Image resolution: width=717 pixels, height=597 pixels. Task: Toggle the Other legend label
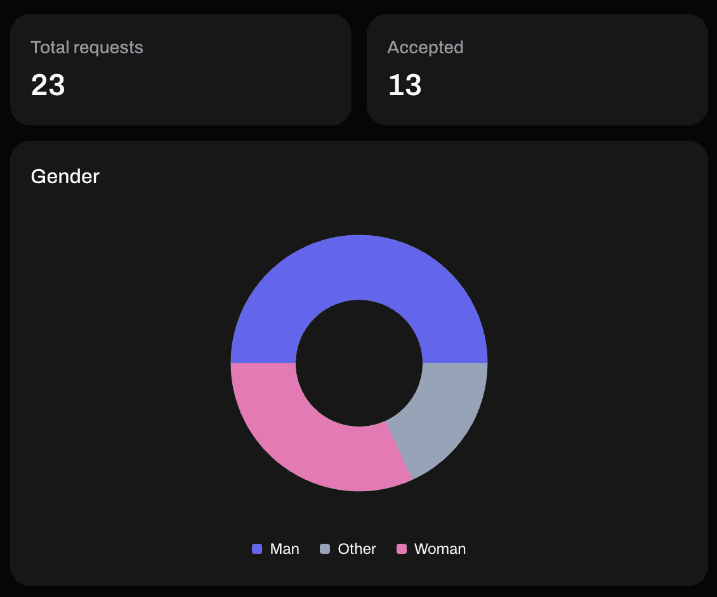pos(357,549)
